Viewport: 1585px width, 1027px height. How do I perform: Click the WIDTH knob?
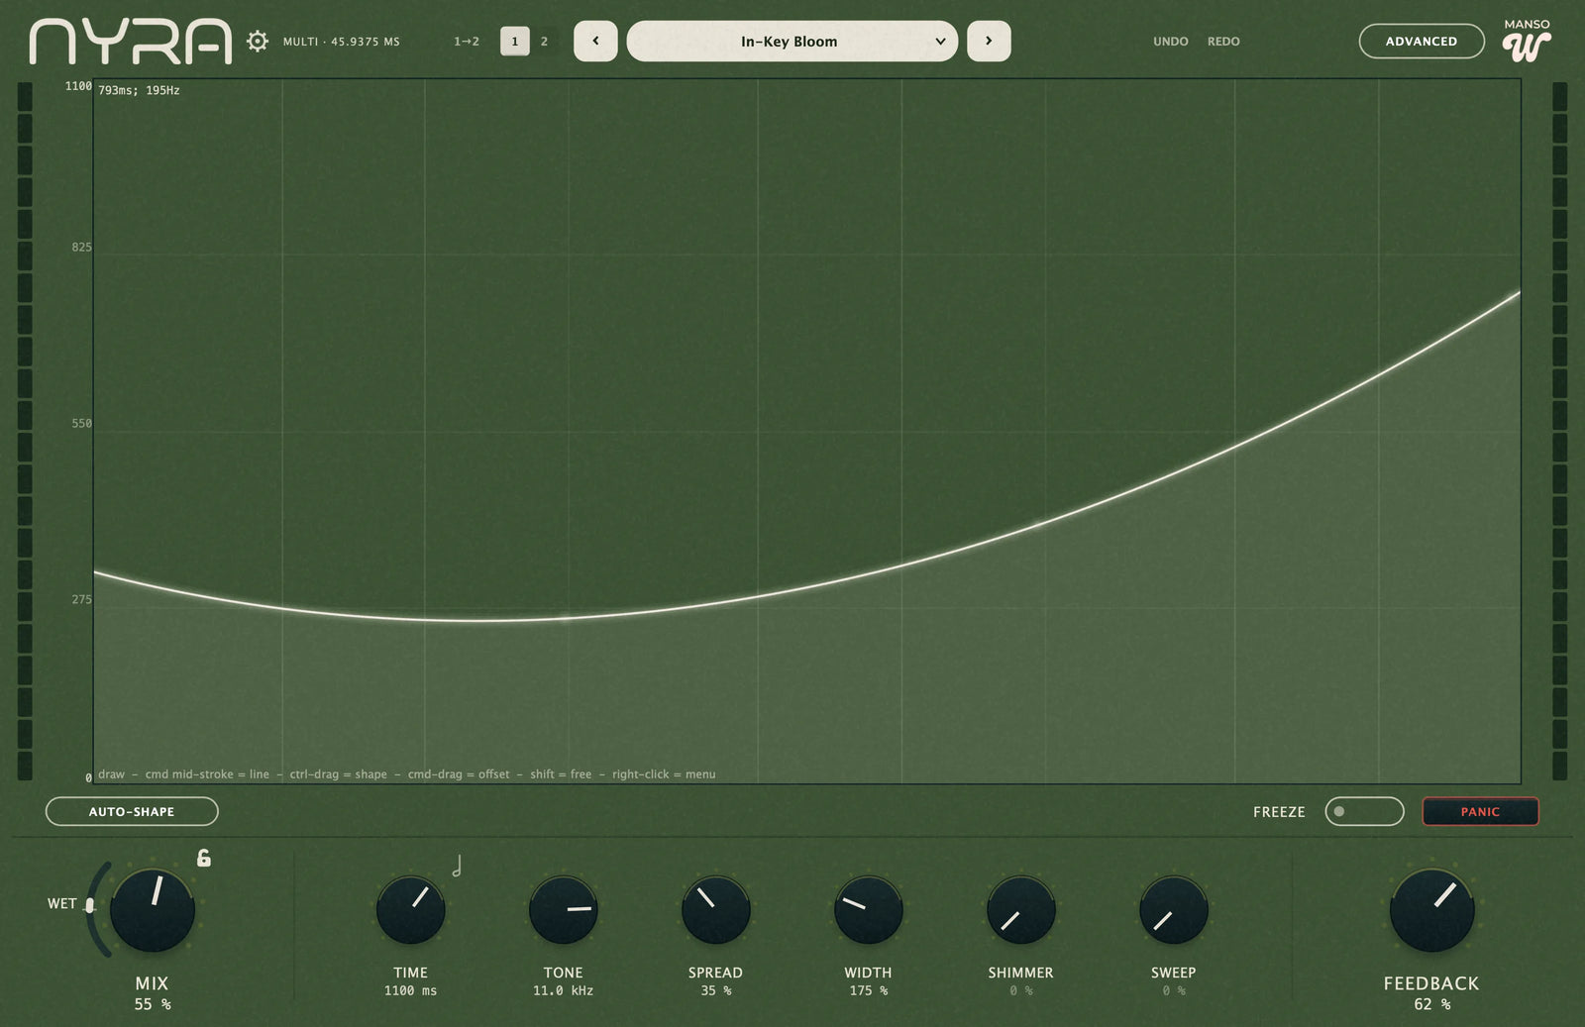click(868, 909)
